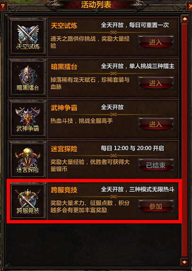Close the 活动列表 panel

[x=190, y=7]
